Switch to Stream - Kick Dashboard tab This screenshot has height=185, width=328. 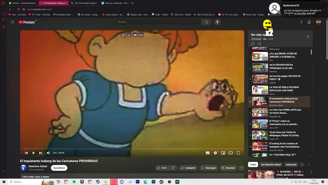22,3
